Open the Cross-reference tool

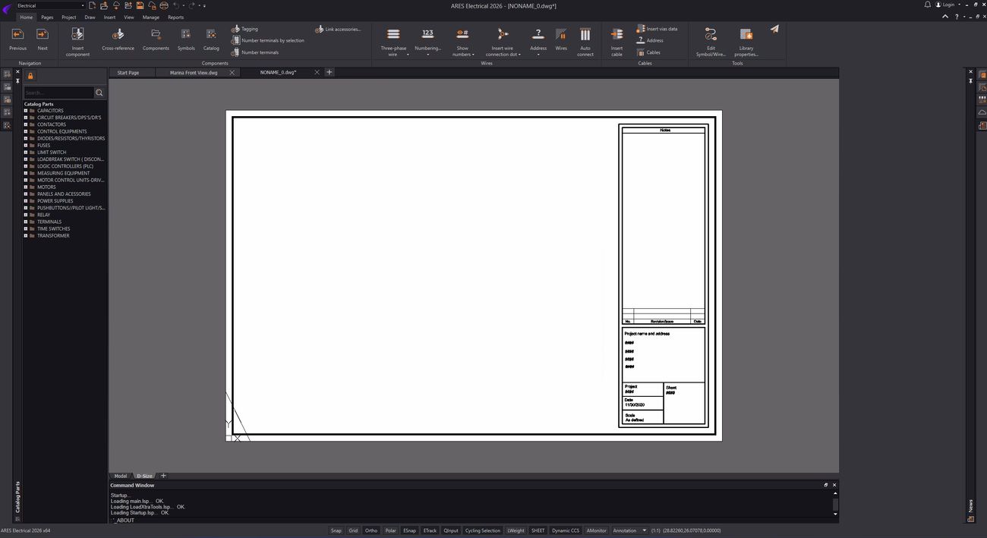[x=118, y=35]
